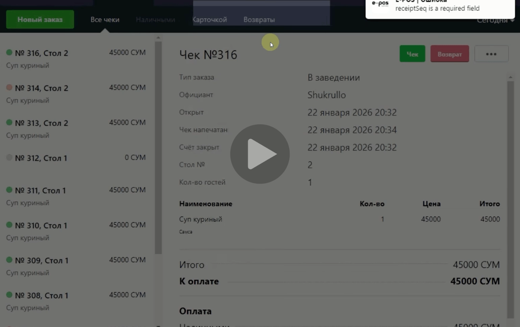Dismiss the receiptSeq error notification

(x=440, y=8)
